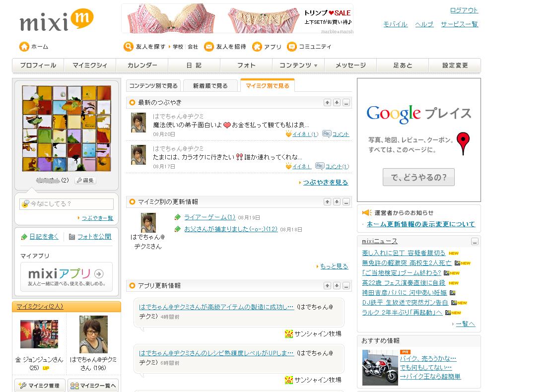Click イイネ！ on 08月17日 post

coord(302,166)
